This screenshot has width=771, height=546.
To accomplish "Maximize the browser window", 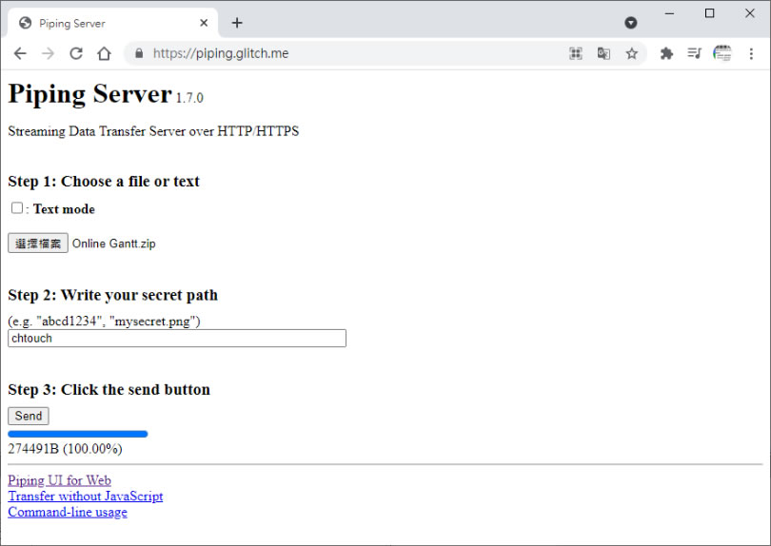I will 709,13.
